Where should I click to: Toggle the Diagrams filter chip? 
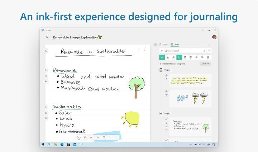point(179,57)
